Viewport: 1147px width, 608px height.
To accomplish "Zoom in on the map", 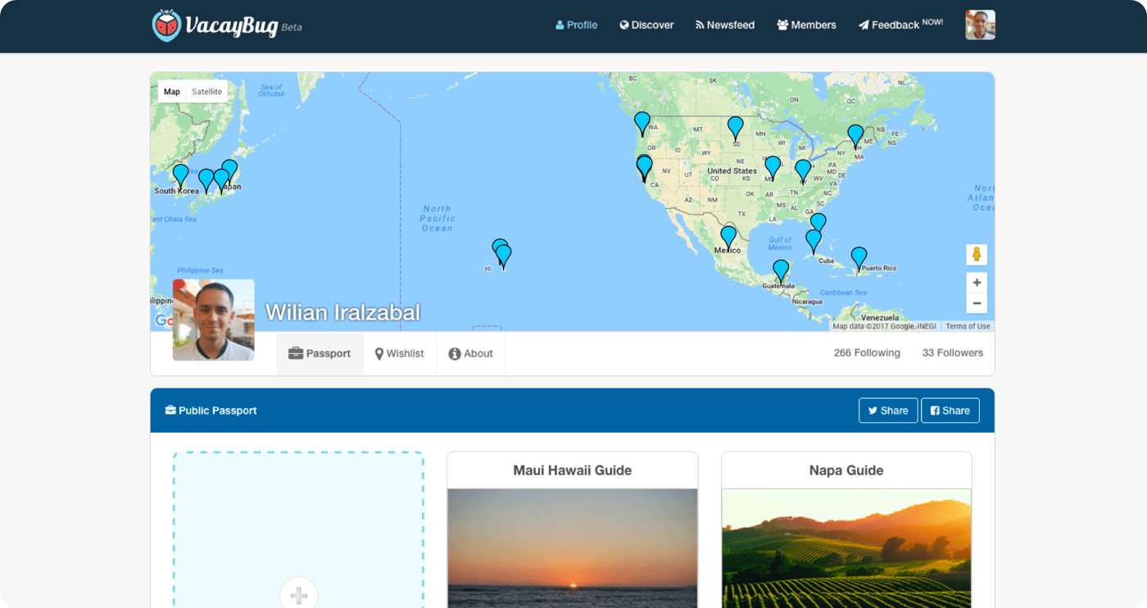I will coord(977,283).
